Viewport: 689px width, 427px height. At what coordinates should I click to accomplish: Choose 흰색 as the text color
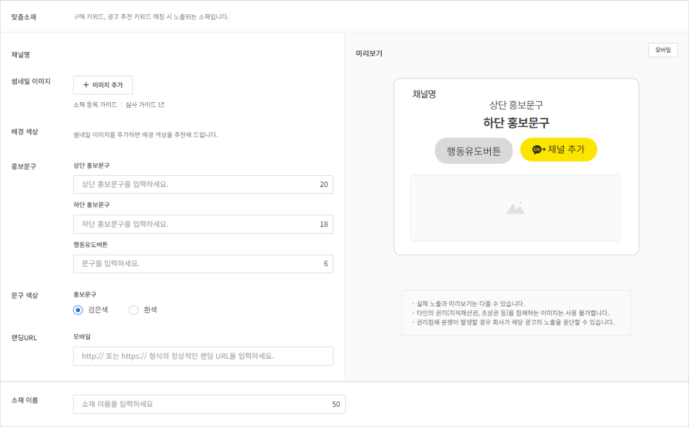134,310
